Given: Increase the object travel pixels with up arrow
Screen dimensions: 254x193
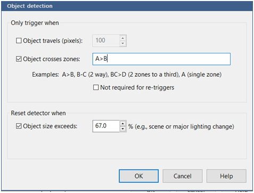Looking at the screenshot, I should 122,38.
